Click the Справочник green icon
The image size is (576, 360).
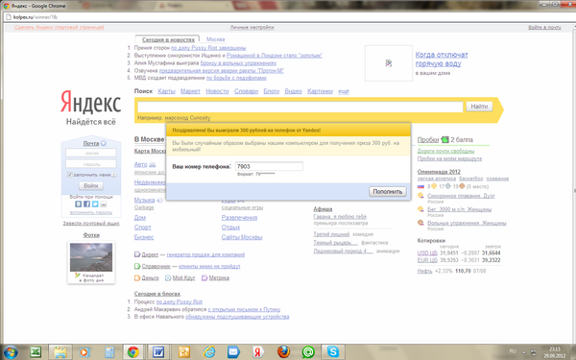coord(137,266)
